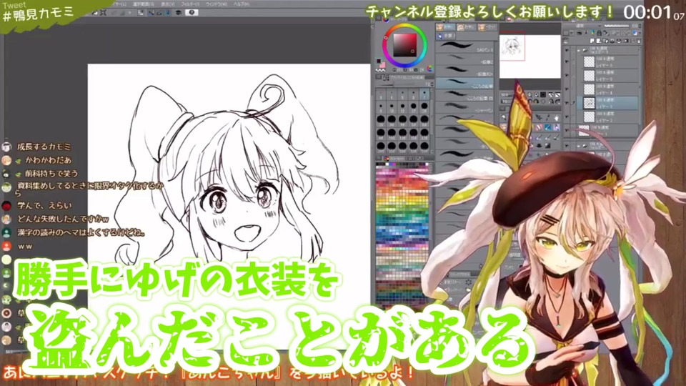This screenshot has height=386, width=686.
Task: Click the color set palette tab icon
Action: click(x=387, y=158)
